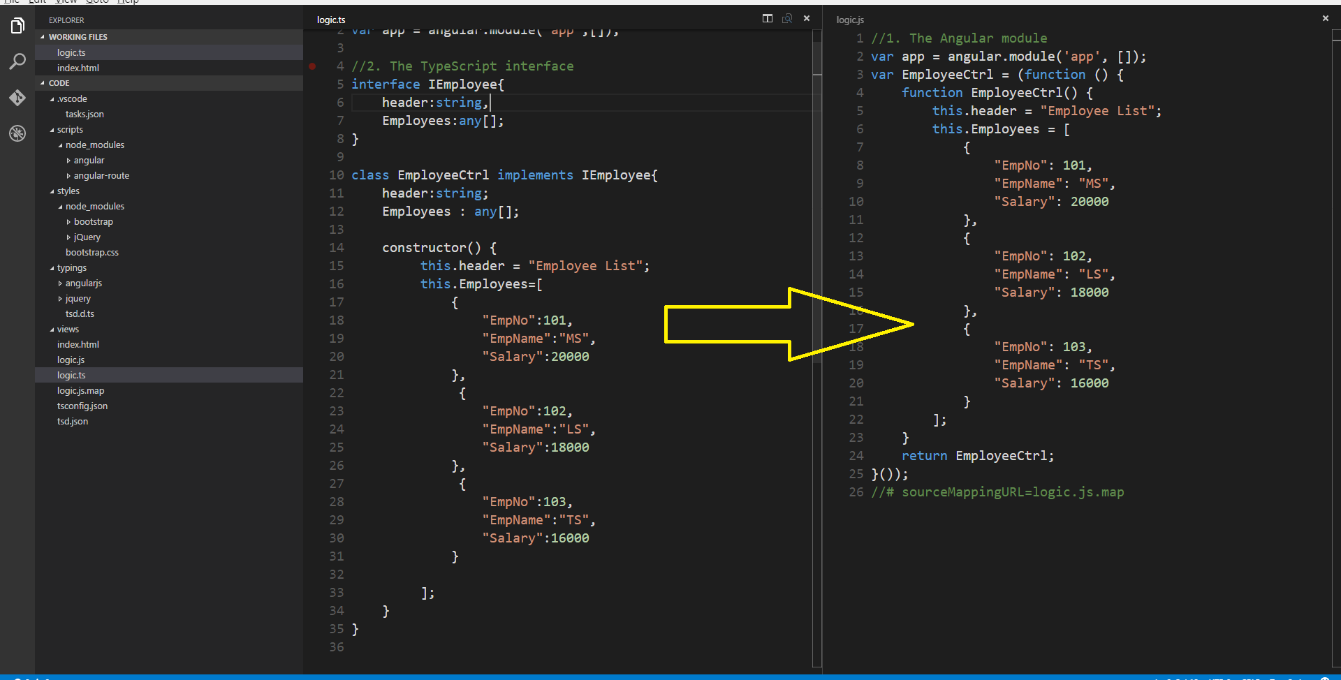Click the logic.js editor tab title
1341x680 pixels.
pos(850,20)
